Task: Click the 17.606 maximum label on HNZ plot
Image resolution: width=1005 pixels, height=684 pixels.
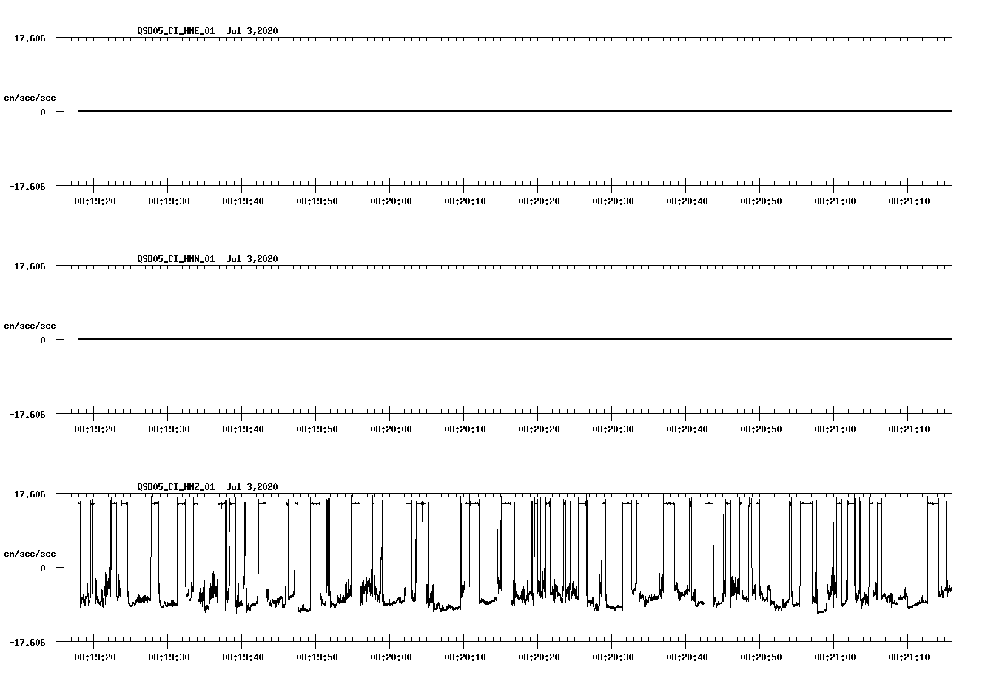Action: pos(30,494)
